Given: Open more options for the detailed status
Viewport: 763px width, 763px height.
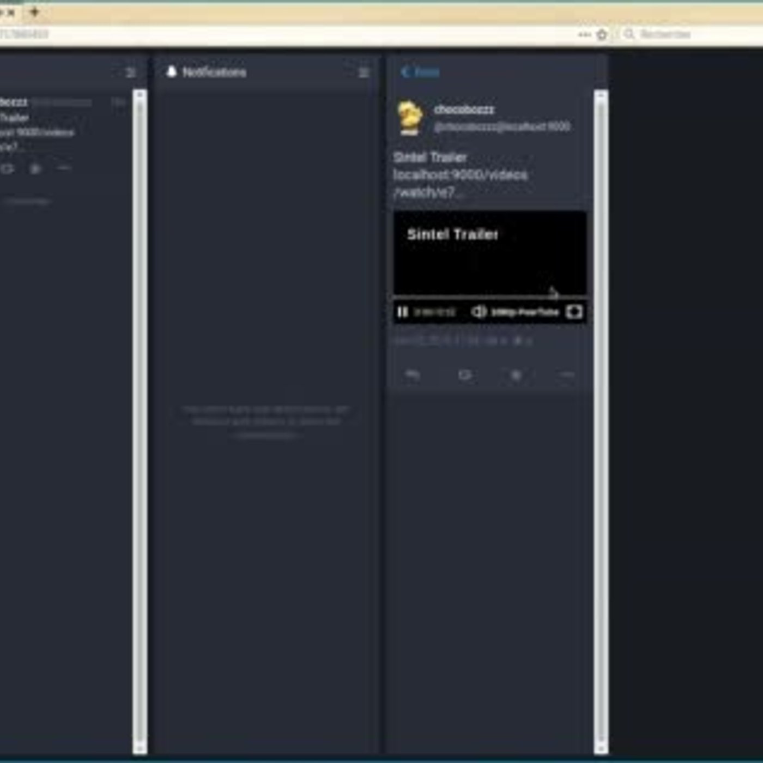Looking at the screenshot, I should coord(567,375).
